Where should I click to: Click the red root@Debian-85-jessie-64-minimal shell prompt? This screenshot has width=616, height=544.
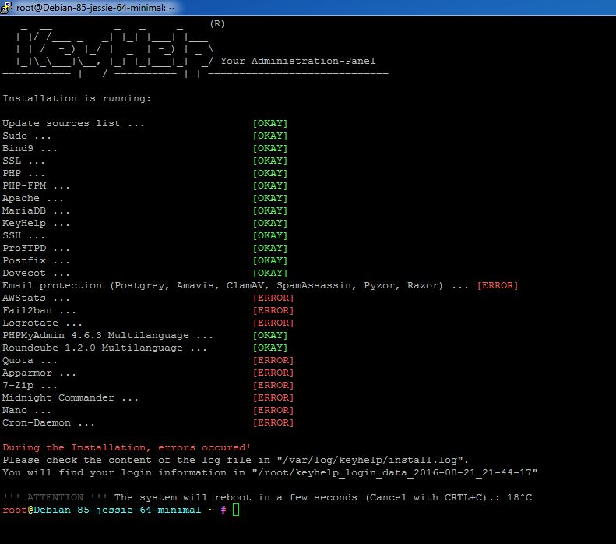[x=106, y=510]
